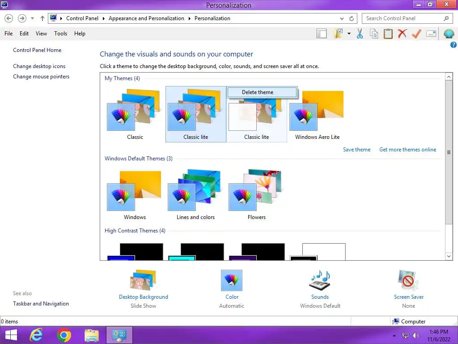The image size is (458, 344).
Task: Select the Classic theme
Action: [135, 114]
